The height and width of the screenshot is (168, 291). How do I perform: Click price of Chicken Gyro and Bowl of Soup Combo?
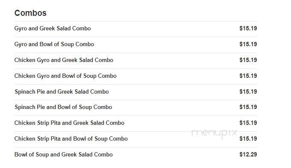(248, 76)
